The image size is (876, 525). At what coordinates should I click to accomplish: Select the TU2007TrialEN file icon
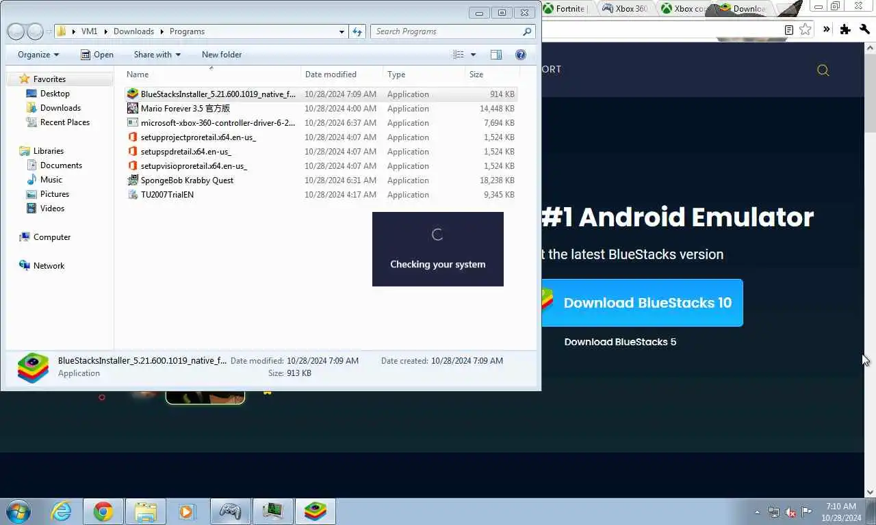click(x=133, y=195)
